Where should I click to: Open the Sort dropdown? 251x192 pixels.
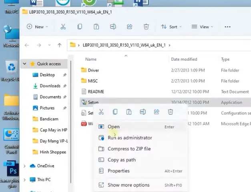pyautogui.click(x=171, y=27)
